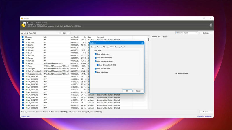Click the Piriform pear icon in header

(211, 25)
